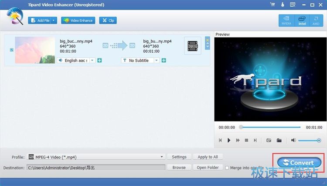Take a snapshot with camera icon
The image size is (327, 186).
tap(269, 140)
